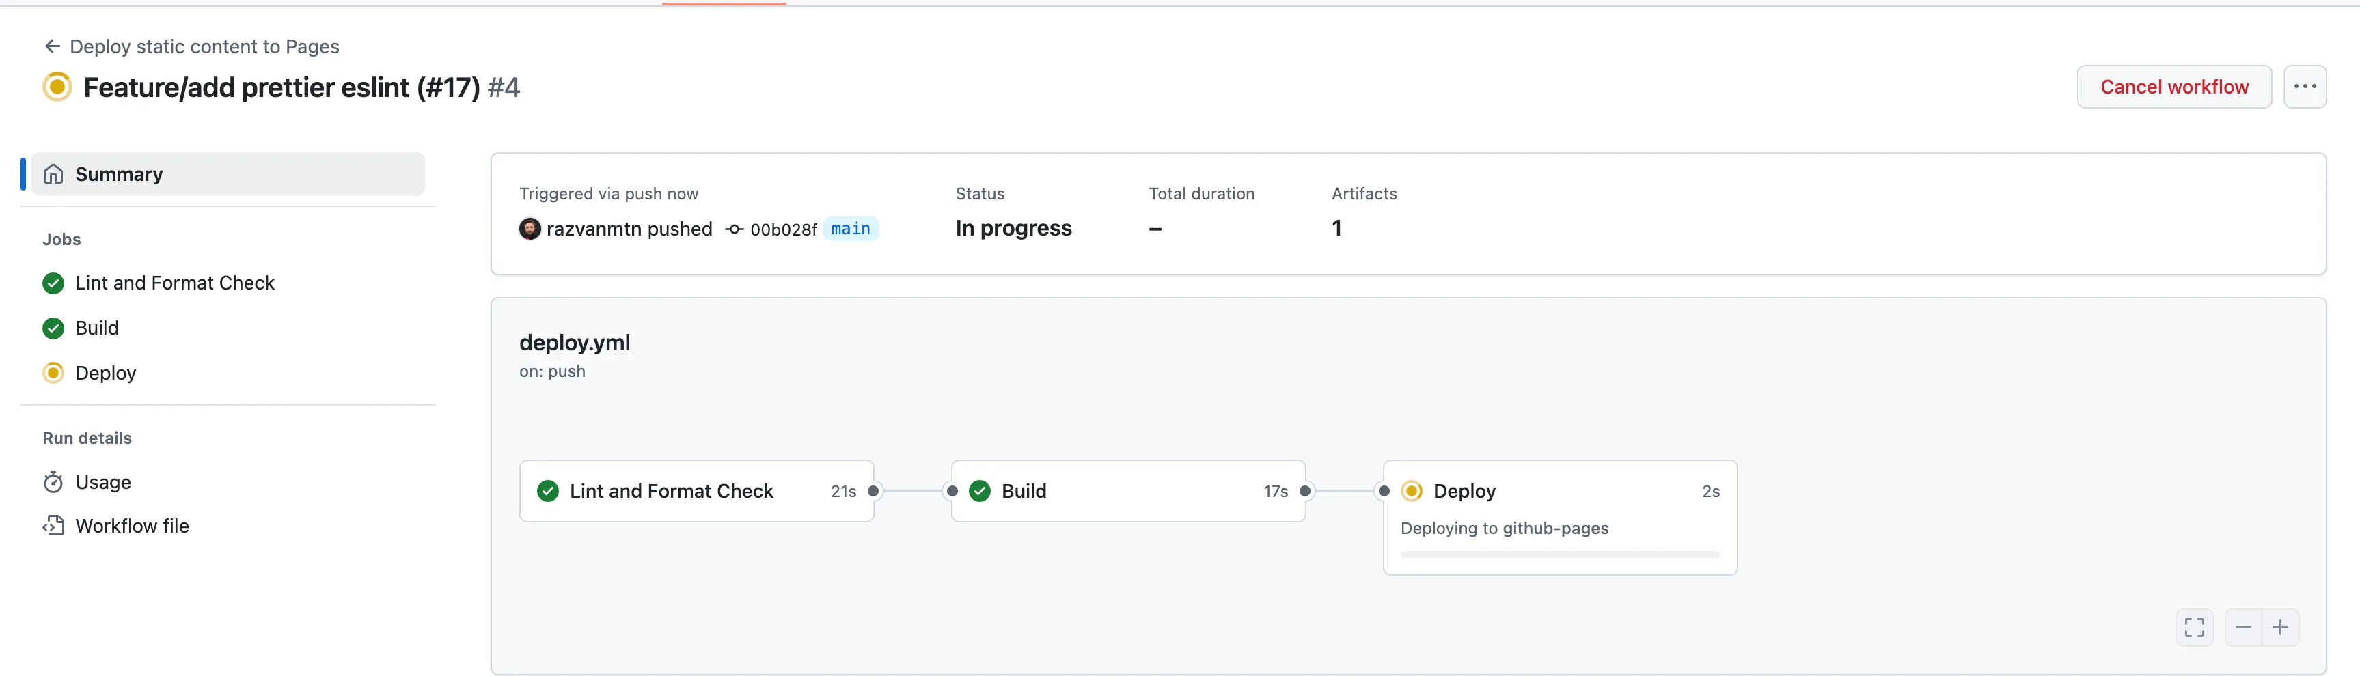Open the in-progress Deploy job in sidebar

pyautogui.click(x=105, y=373)
